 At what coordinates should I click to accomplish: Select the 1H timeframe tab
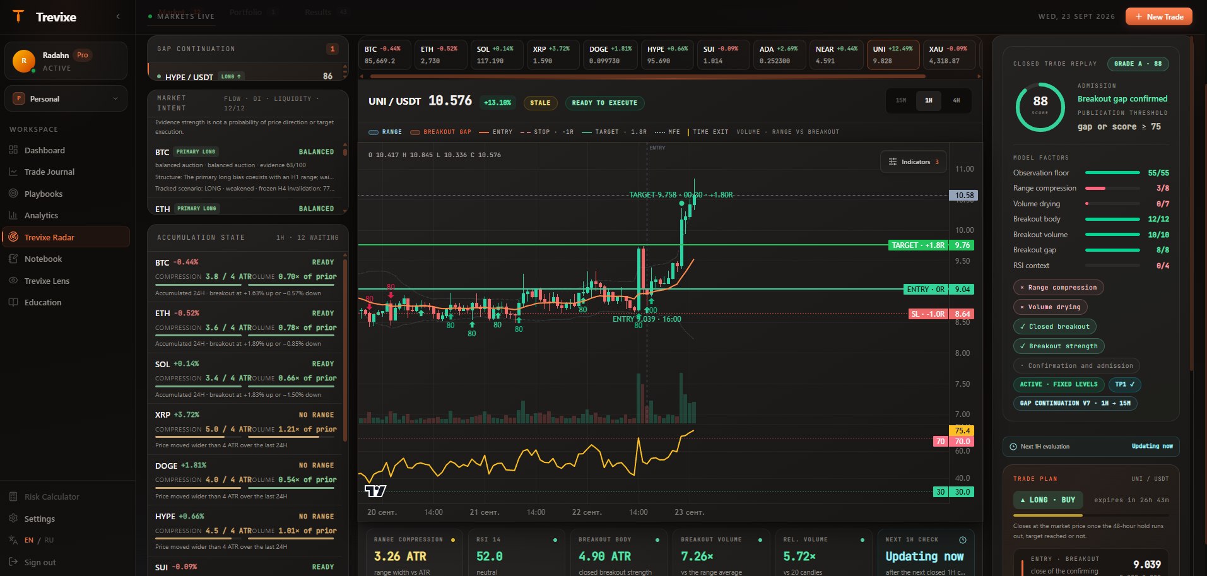click(x=929, y=100)
